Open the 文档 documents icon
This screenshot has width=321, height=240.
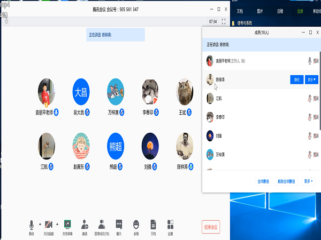153,225
